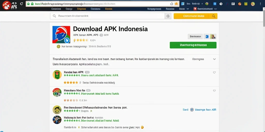265x132 pixels.
Task: Click the blue D share icon
Action: click(207, 36)
